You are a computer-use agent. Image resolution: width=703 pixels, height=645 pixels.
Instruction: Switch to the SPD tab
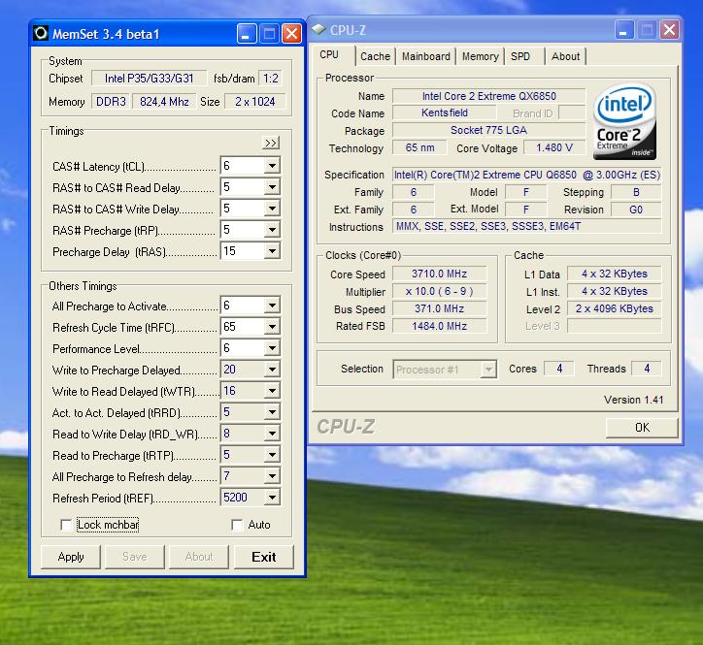(524, 56)
